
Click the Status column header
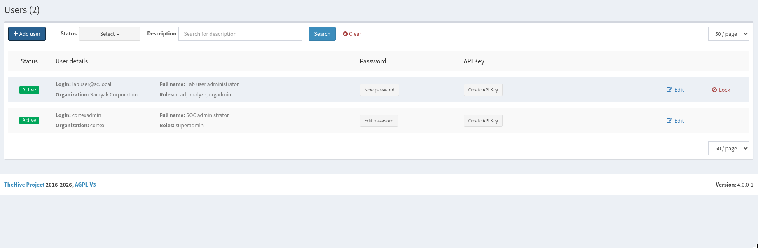tap(29, 61)
